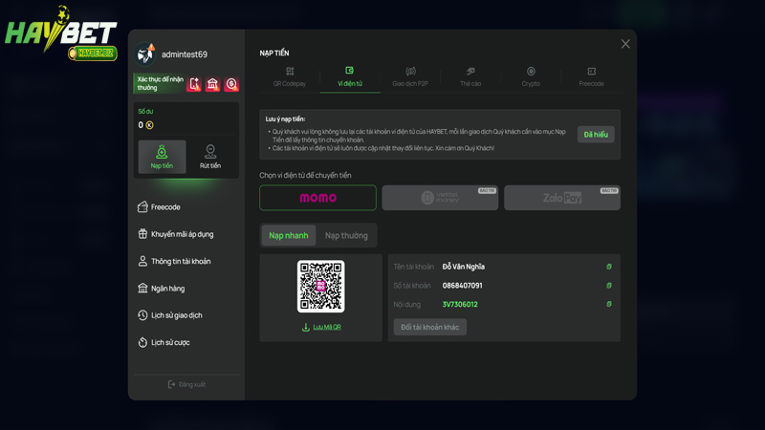This screenshot has width=765, height=430.
Task: Click the phone verification badge icon
Action: (x=194, y=84)
